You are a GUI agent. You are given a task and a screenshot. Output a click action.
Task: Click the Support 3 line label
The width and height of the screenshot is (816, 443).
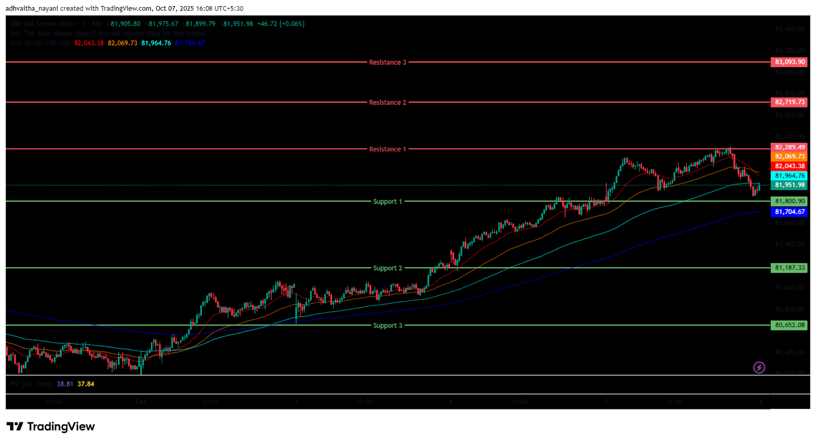tap(388, 326)
